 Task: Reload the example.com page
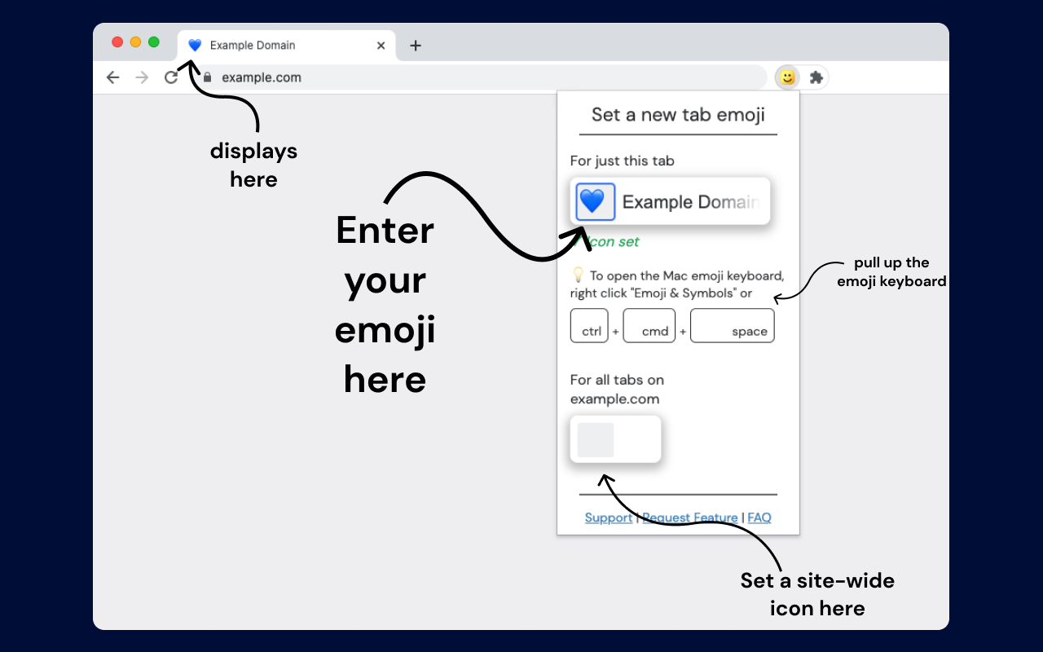coord(171,77)
